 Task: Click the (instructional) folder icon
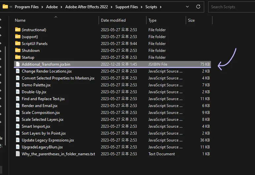pos(18,30)
